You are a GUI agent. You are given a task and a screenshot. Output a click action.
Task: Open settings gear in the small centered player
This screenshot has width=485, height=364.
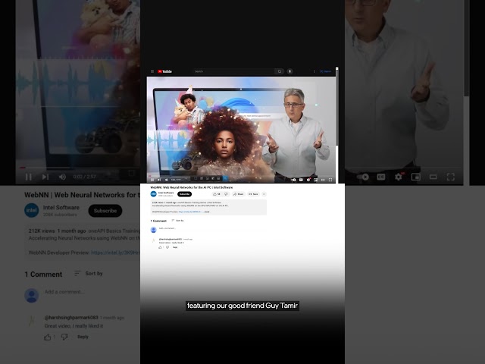(x=308, y=180)
